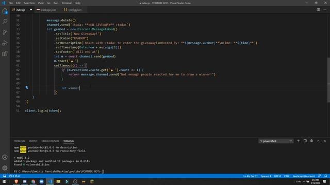Open the Search view in activity bar
Image resolution: width=330 pixels, height=185 pixels.
(5, 22)
